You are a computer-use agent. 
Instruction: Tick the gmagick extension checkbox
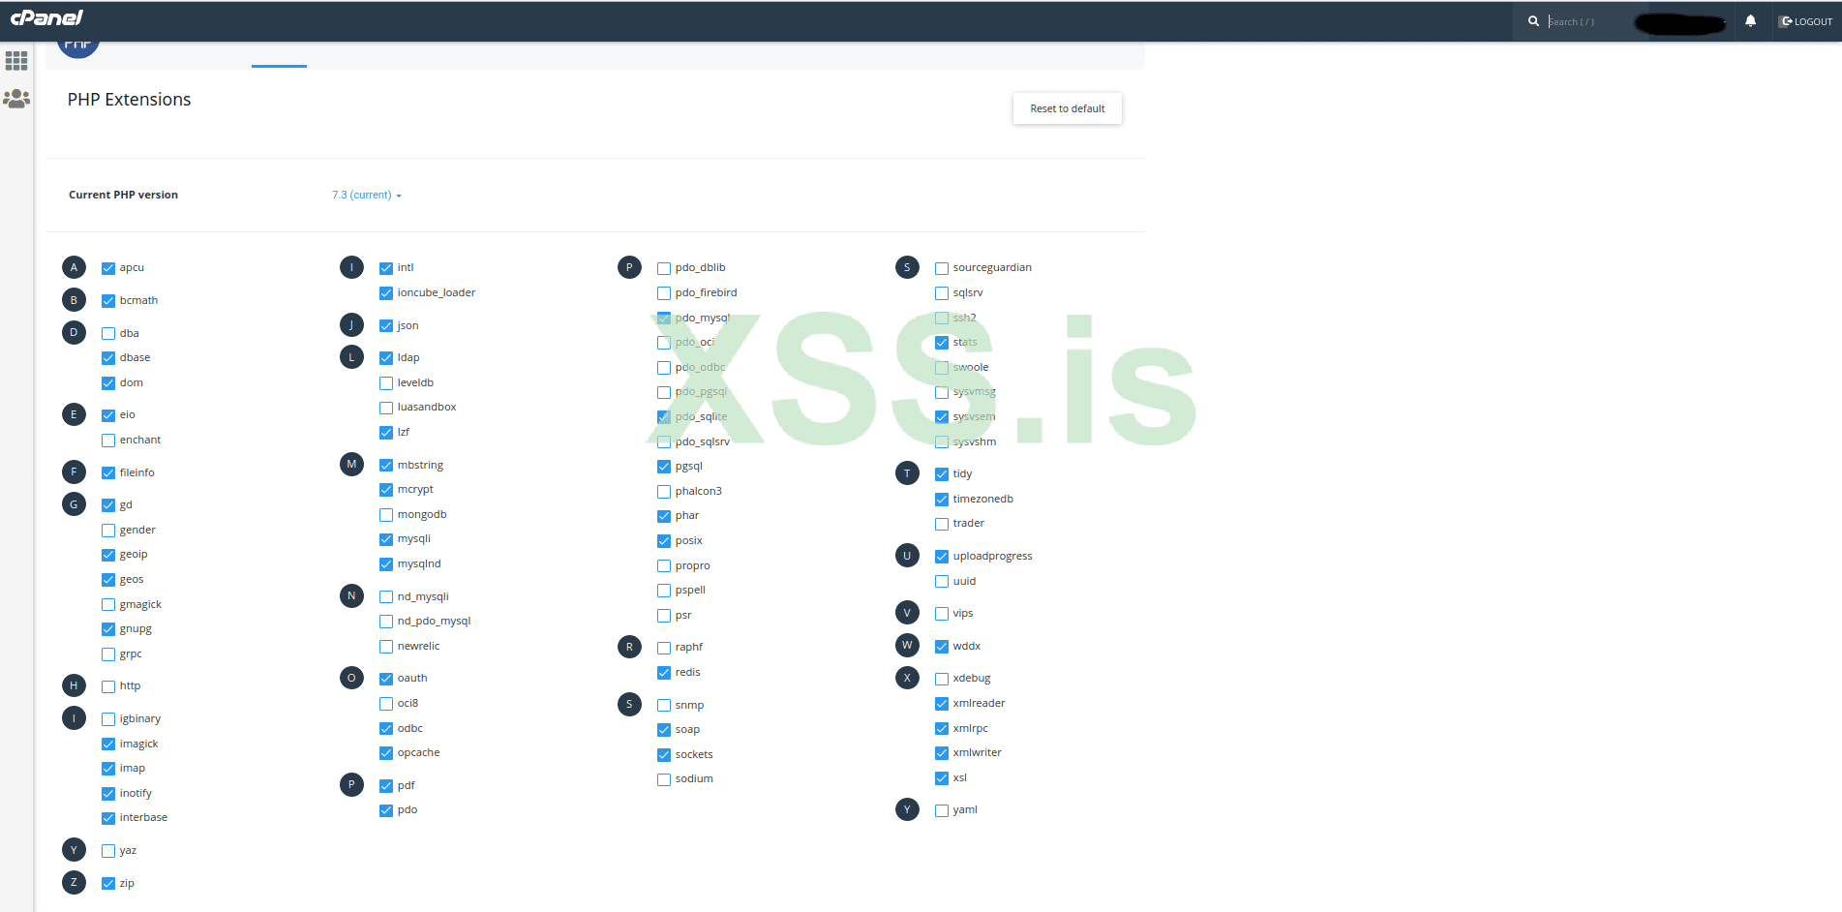click(x=108, y=605)
